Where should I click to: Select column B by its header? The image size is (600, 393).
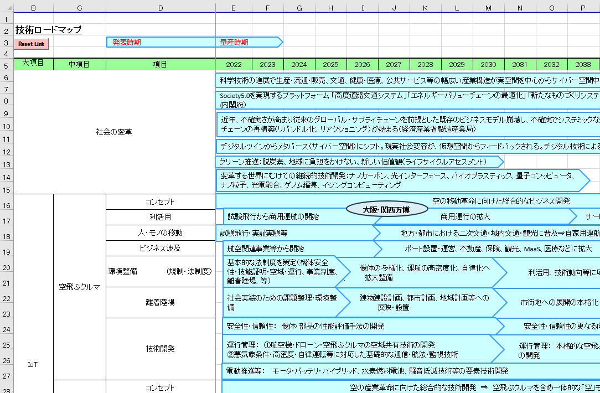tap(33, 8)
